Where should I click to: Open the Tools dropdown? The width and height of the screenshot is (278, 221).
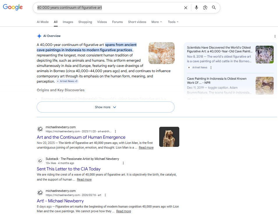tap(173, 22)
